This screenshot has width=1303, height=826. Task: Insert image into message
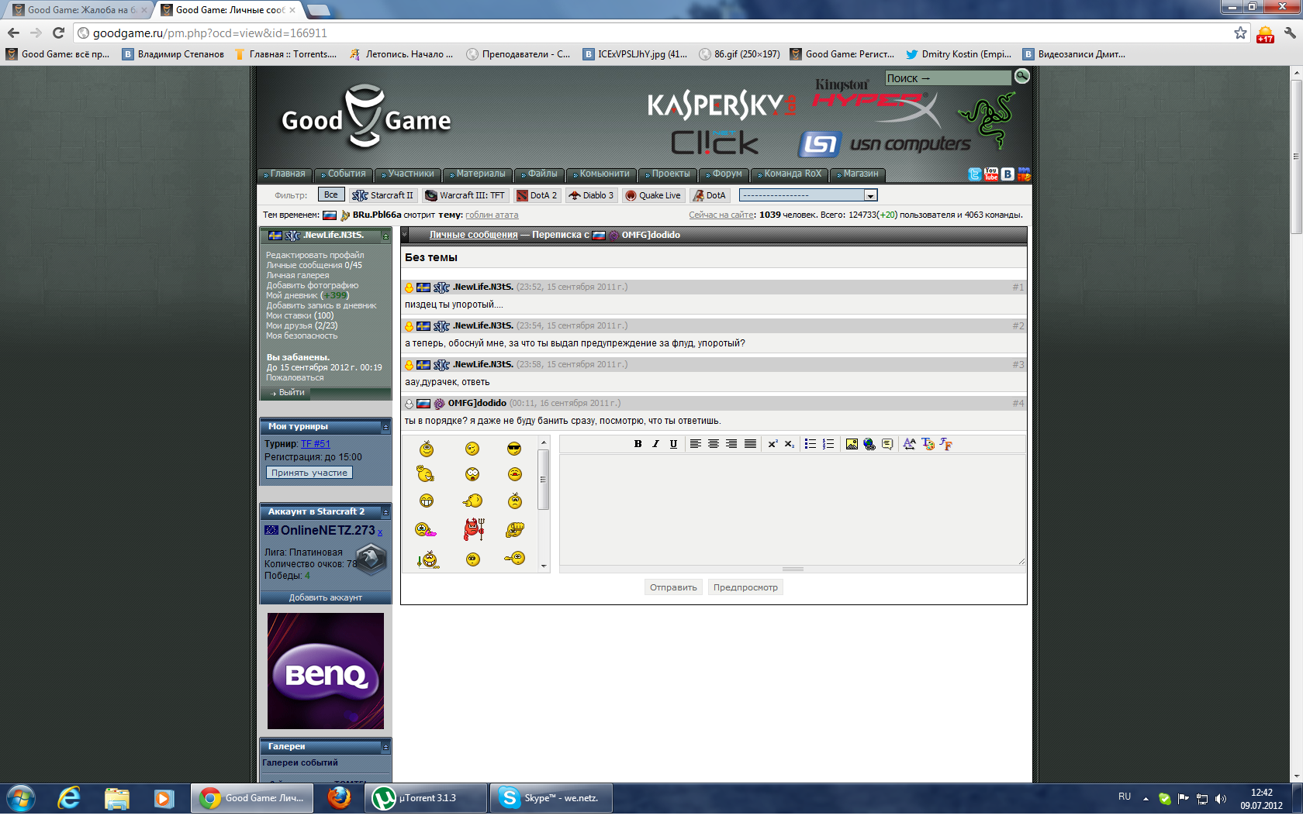[852, 444]
